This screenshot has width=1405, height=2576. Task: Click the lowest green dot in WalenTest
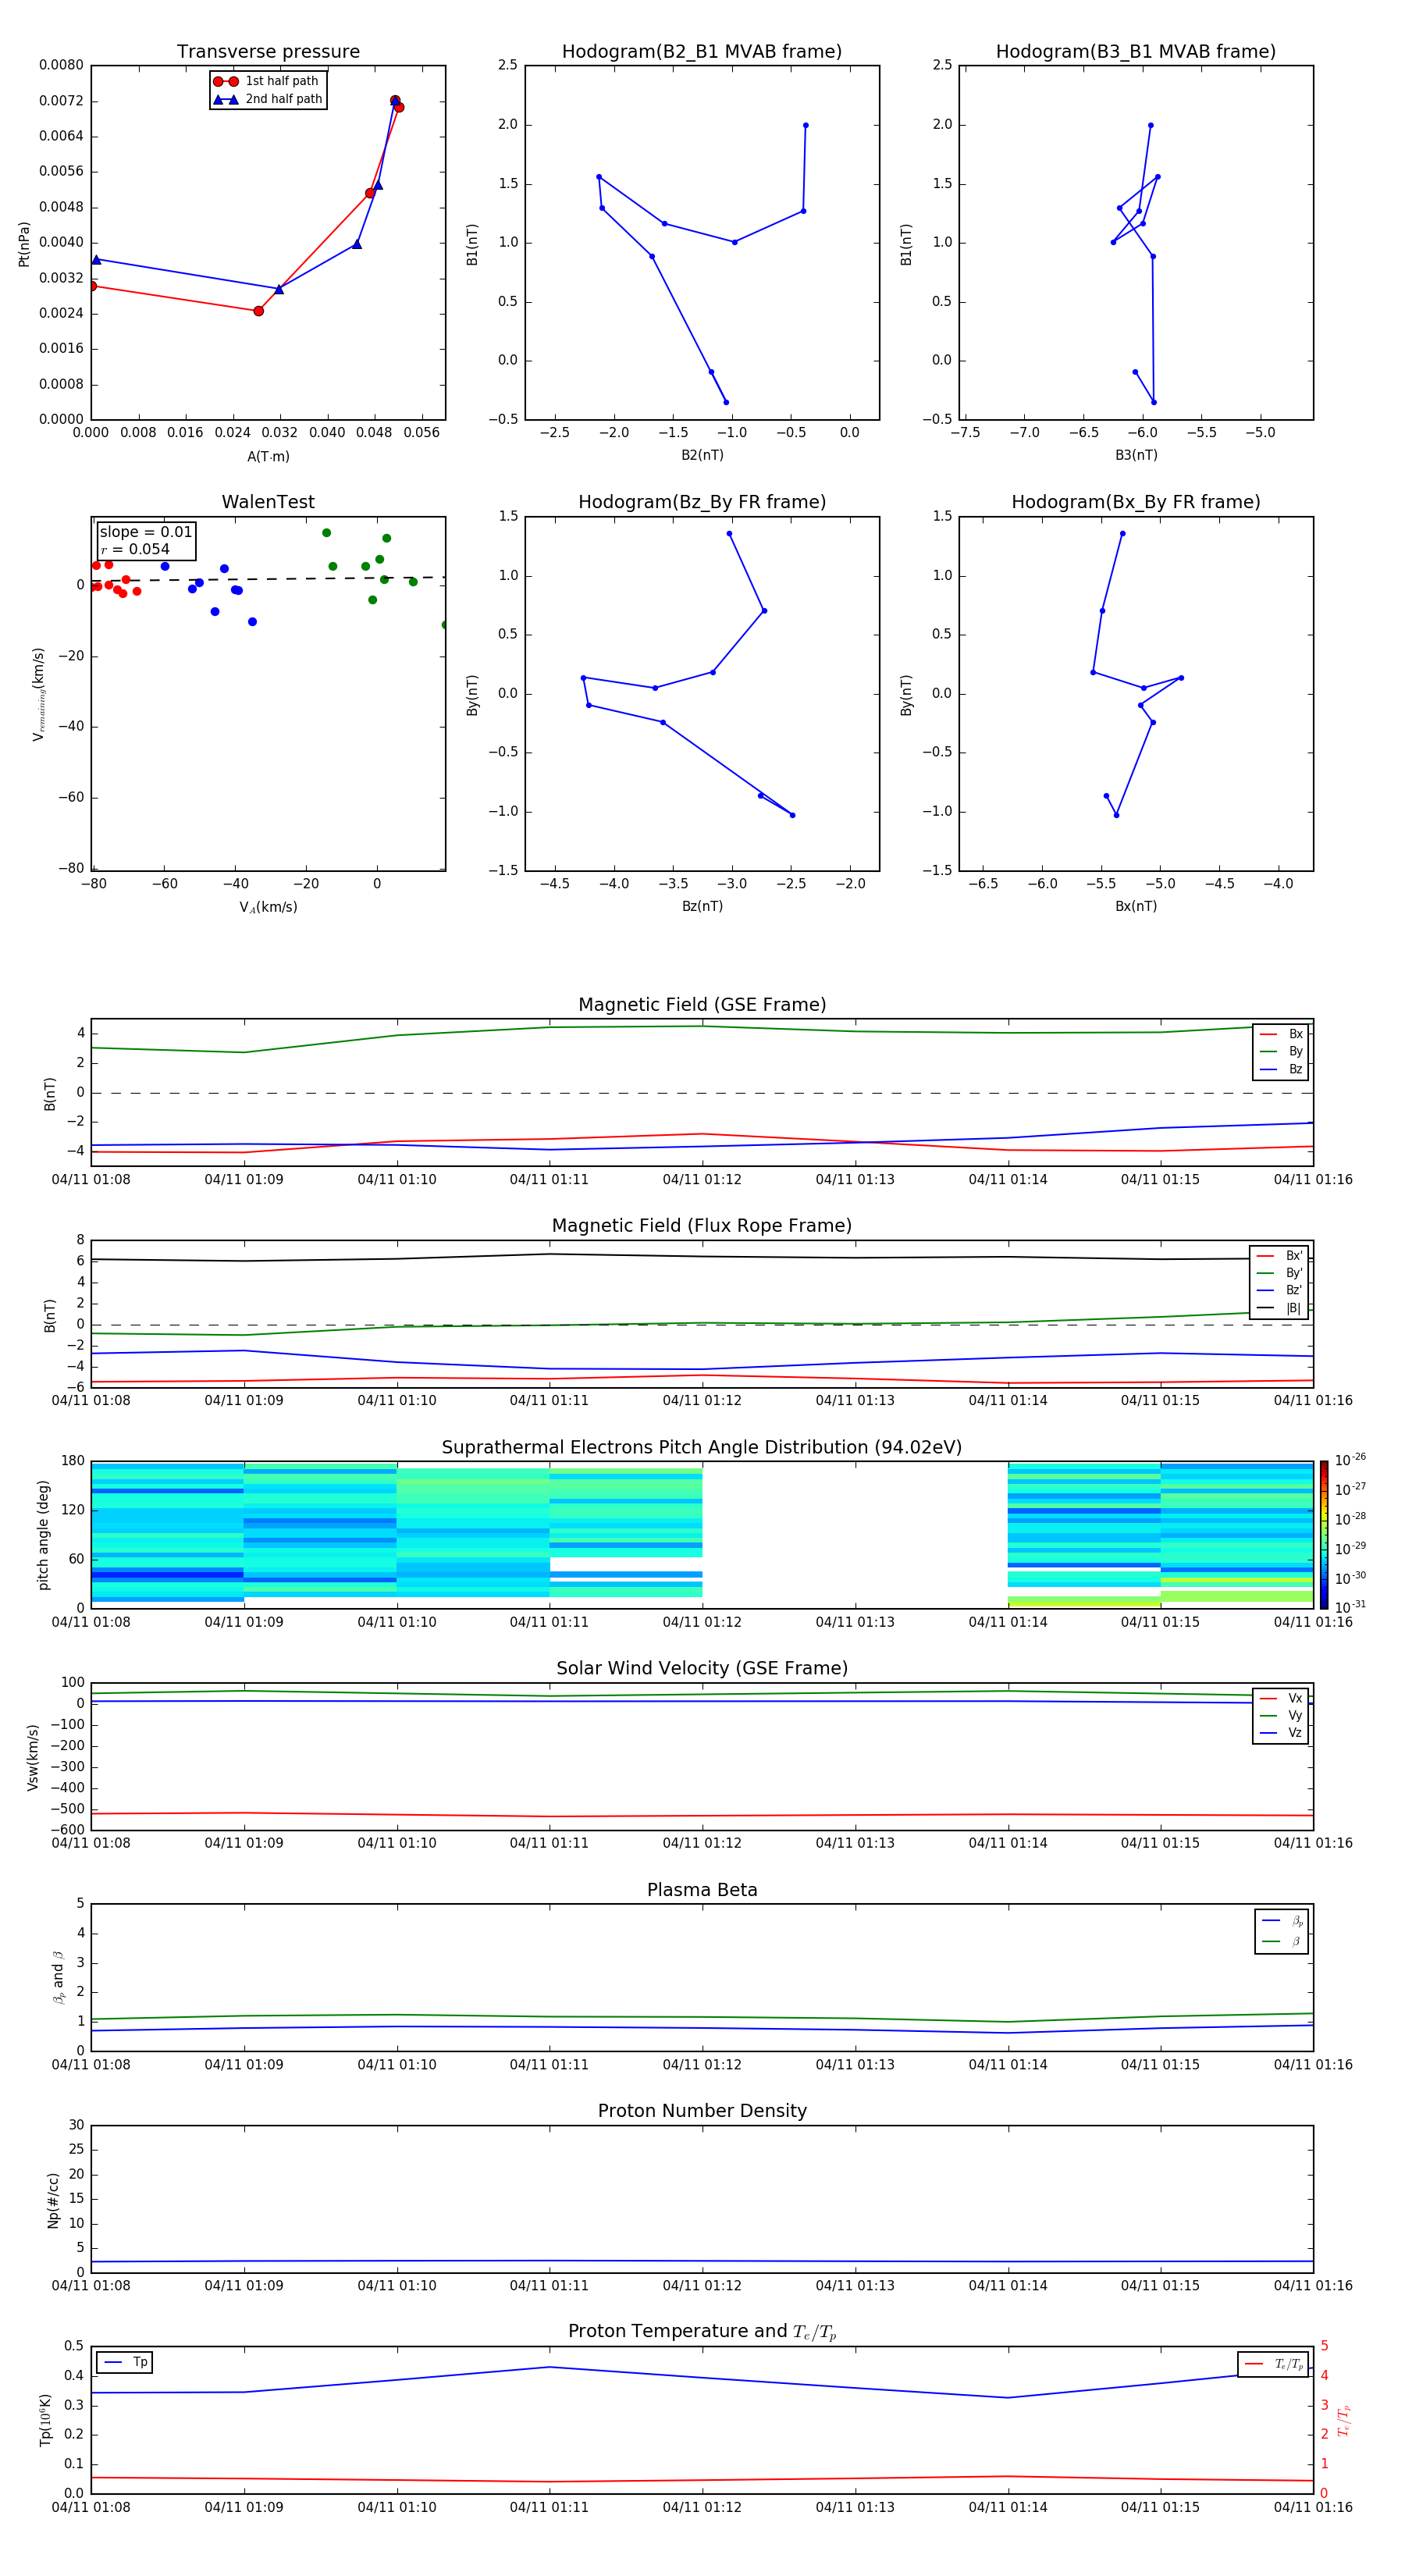[x=444, y=625]
